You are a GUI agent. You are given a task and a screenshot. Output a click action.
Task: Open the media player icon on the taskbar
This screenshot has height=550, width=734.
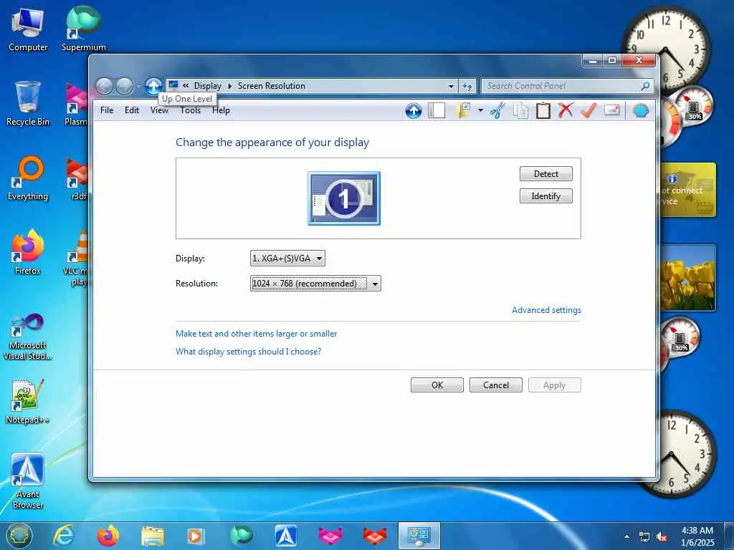tap(196, 536)
